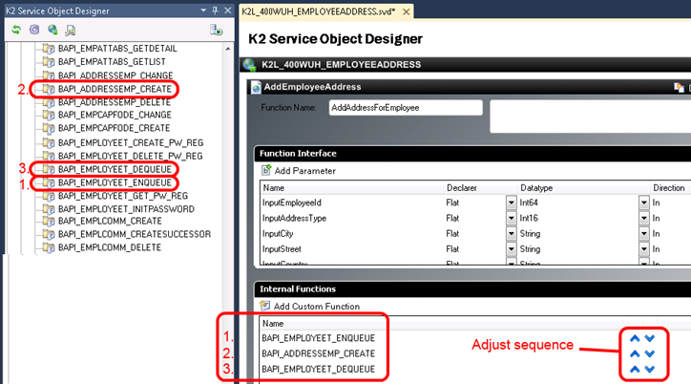Click the green refresh icon in designer toolbar
Image resolution: width=691 pixels, height=384 pixels.
tap(16, 31)
